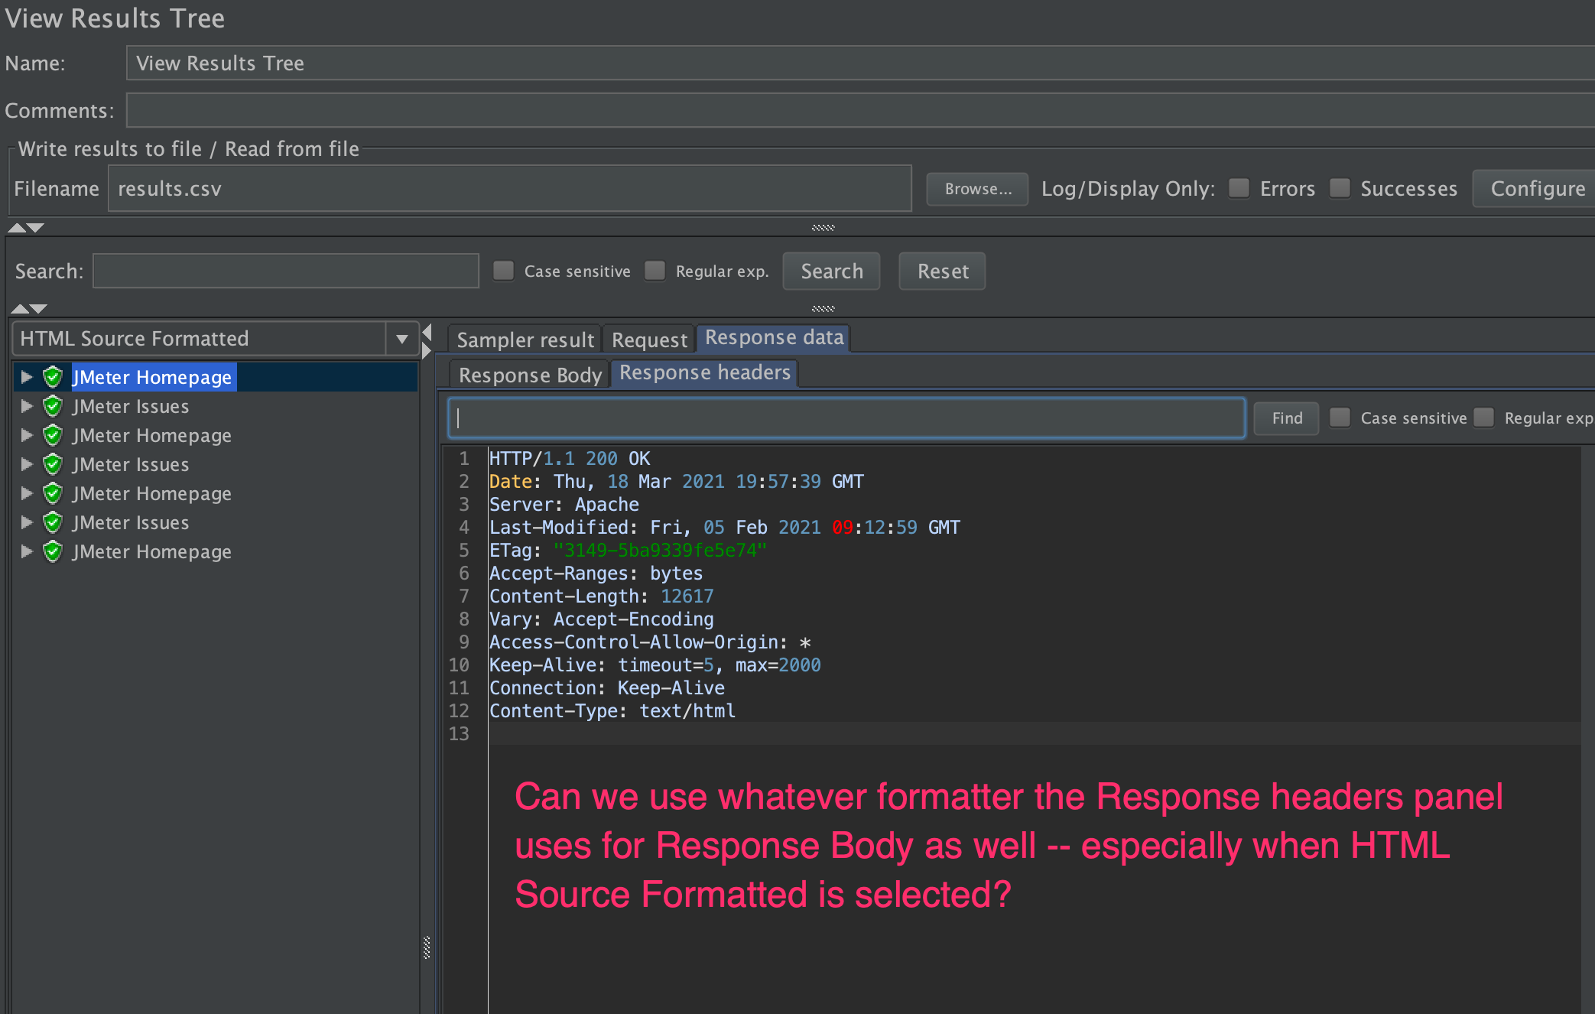This screenshot has height=1014, width=1595.
Task: Click the Browse... button
Action: (x=977, y=189)
